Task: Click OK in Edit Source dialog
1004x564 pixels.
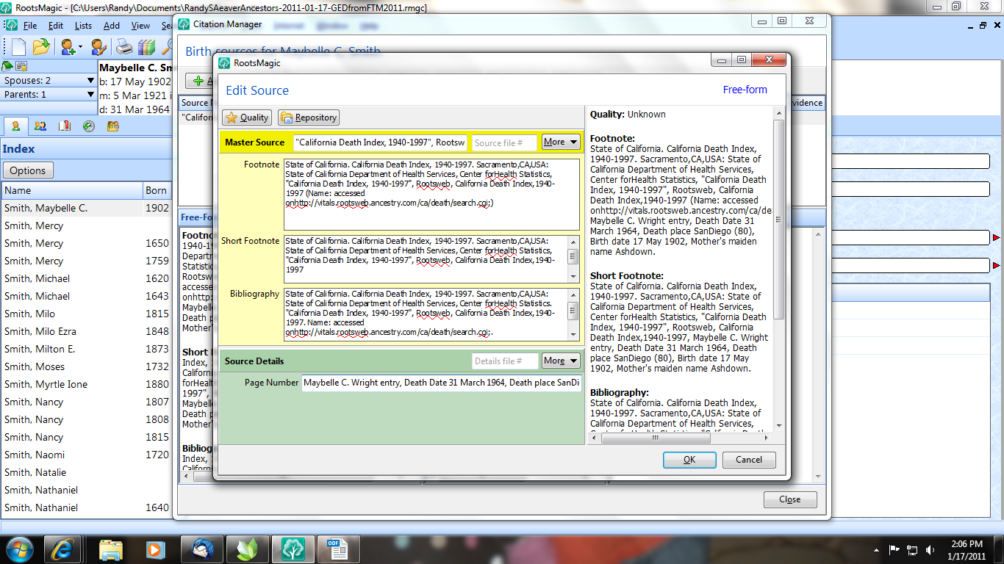Action: coord(689,460)
